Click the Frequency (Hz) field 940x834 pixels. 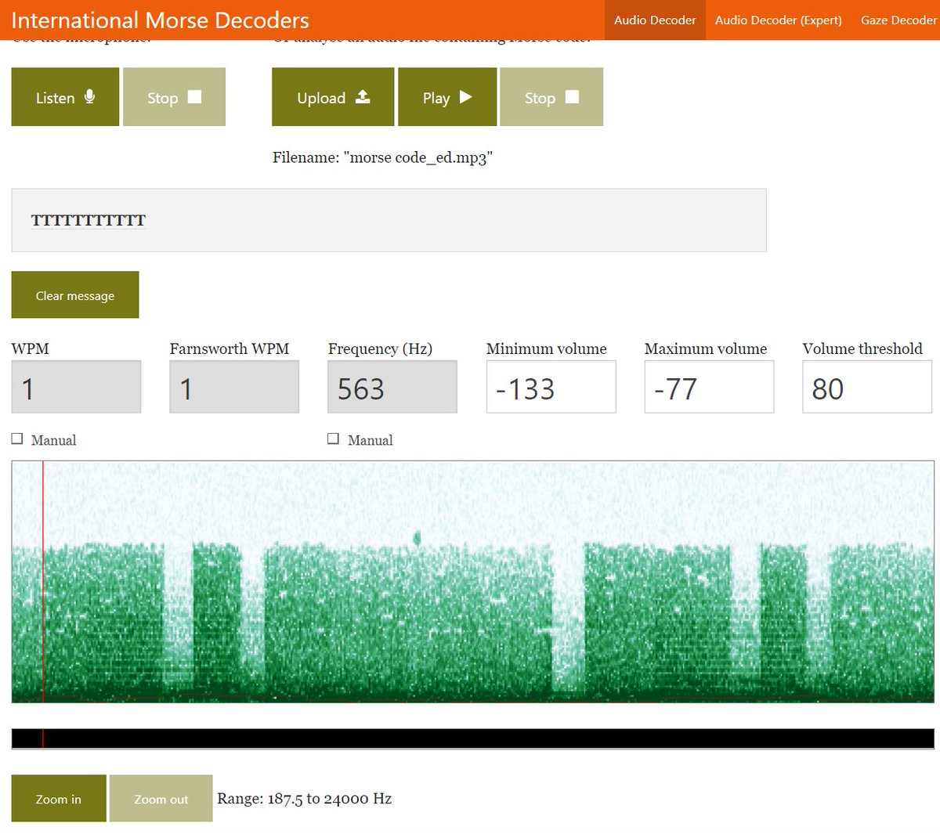392,387
